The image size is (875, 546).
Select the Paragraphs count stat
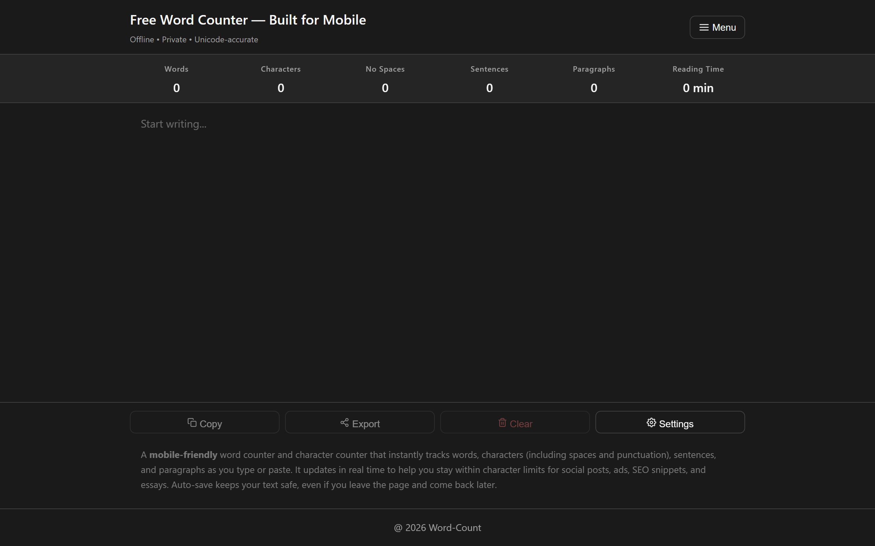[594, 79]
